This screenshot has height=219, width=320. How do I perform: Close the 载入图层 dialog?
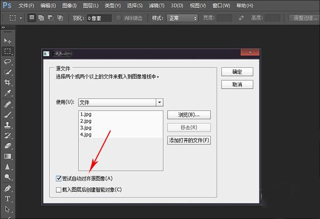point(250,52)
